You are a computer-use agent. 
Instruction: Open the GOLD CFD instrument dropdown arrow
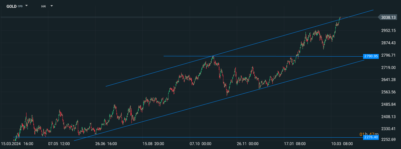pos(26,6)
